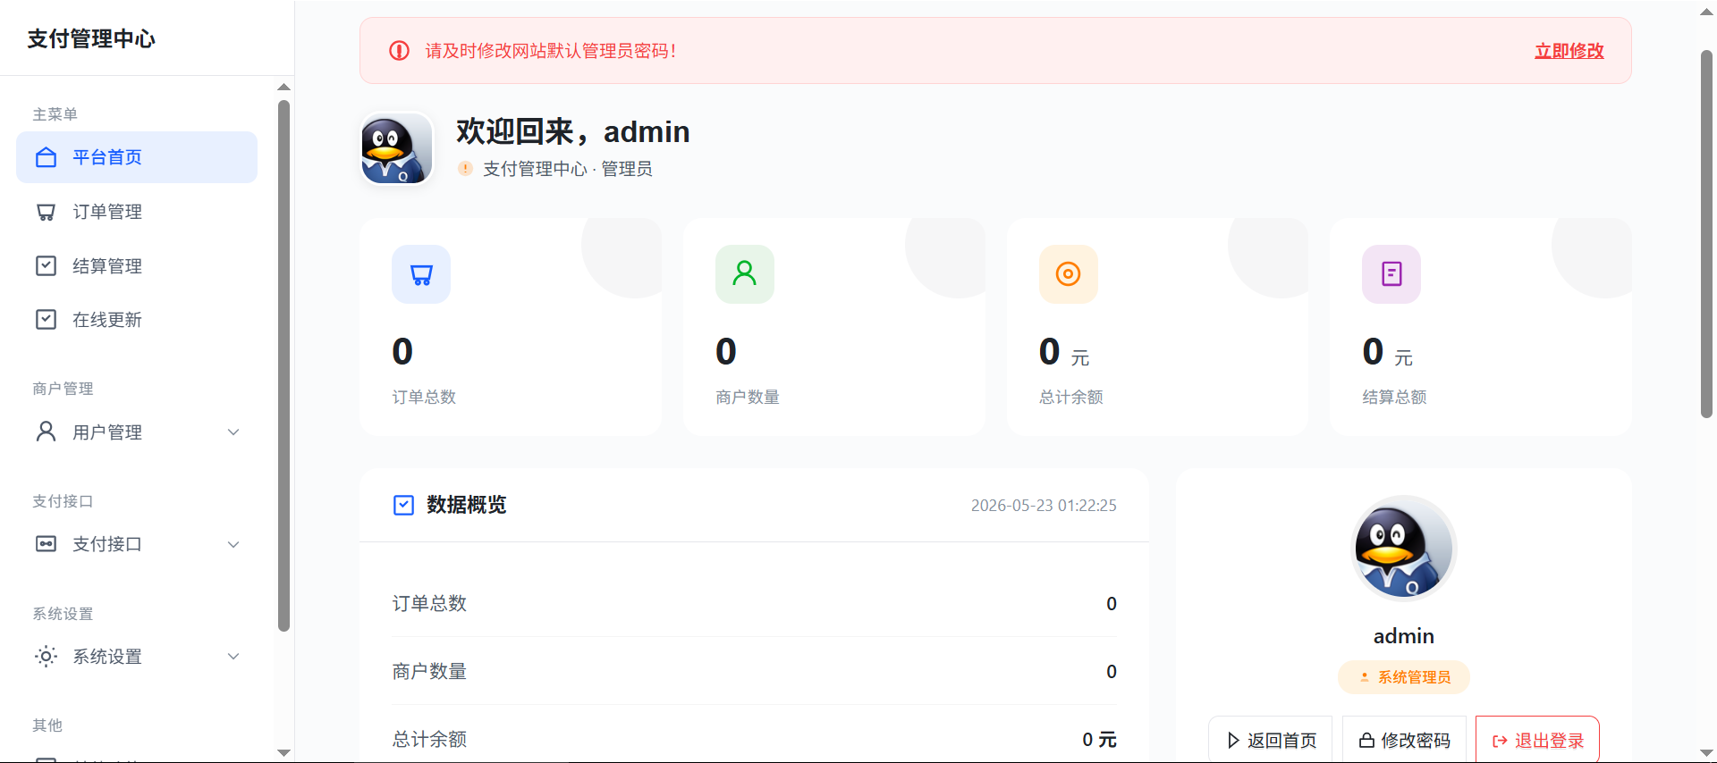1717x763 pixels.
Task: Expand the 支付接口 submenu chevron
Action: 233,544
